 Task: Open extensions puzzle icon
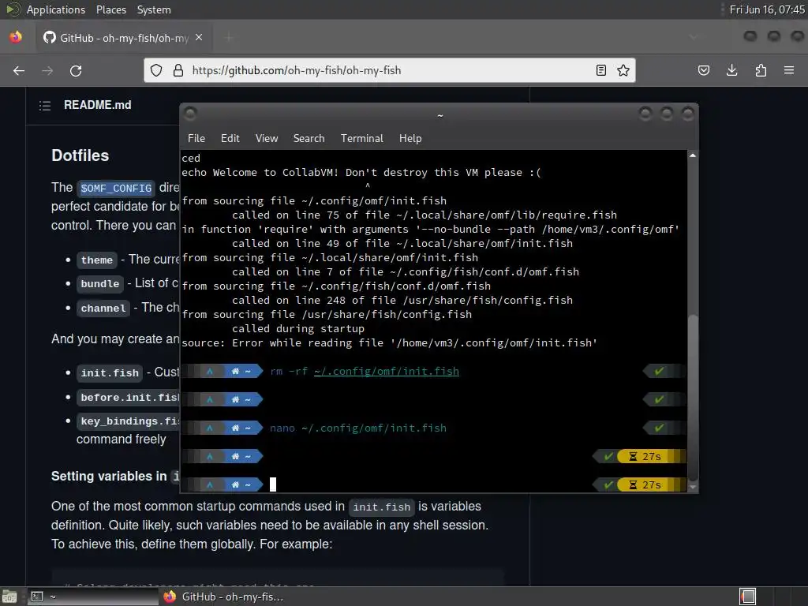(x=761, y=70)
